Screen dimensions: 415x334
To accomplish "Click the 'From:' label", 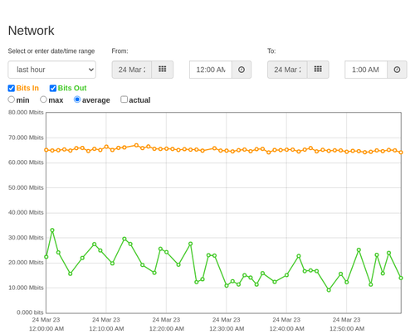I will click(120, 51).
